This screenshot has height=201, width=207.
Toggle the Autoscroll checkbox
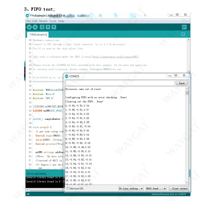[68, 188]
